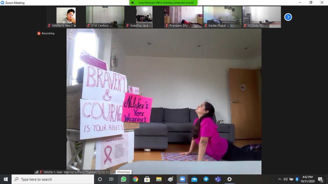Image resolution: width=328 pixels, height=184 pixels.
Task: Open the Paint app taskbar icon
Action: click(171, 179)
